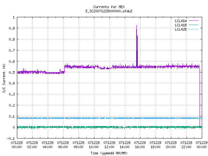Click the y-axis tick value 0.9

coord(12,28)
